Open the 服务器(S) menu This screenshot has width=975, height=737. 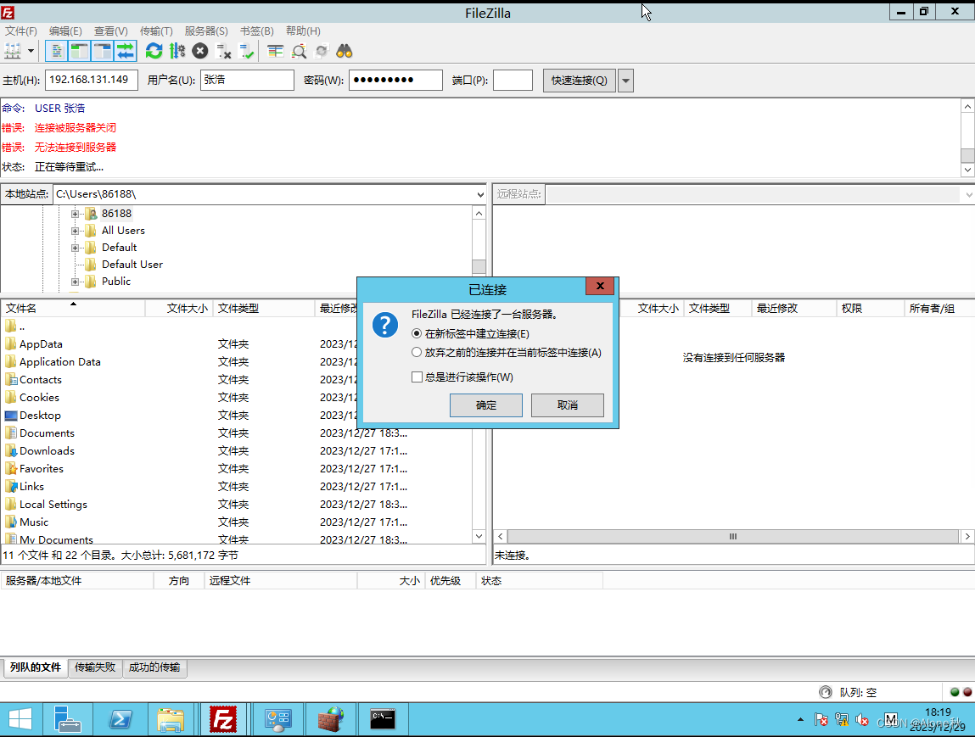point(206,31)
